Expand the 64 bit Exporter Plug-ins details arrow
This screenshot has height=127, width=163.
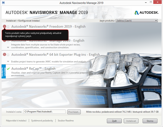[8, 61]
